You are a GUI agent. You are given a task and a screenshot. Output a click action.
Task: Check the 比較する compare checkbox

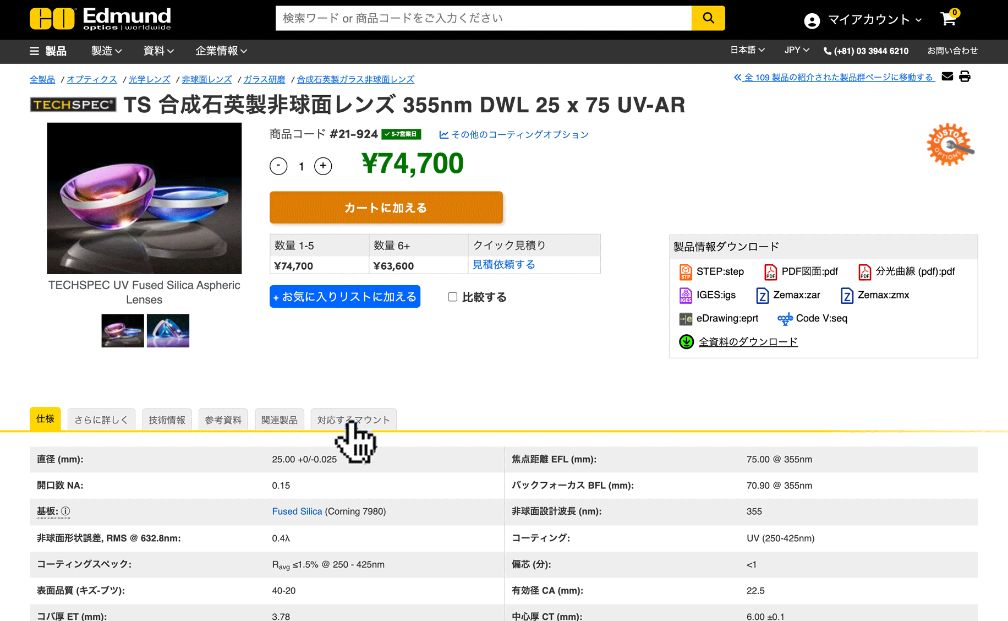point(452,297)
